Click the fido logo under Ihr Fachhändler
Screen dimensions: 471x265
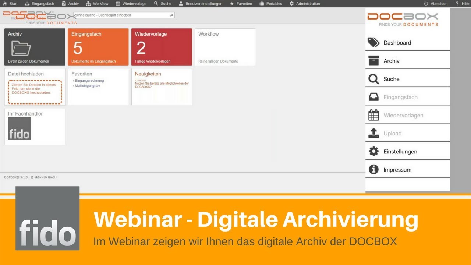point(20,128)
